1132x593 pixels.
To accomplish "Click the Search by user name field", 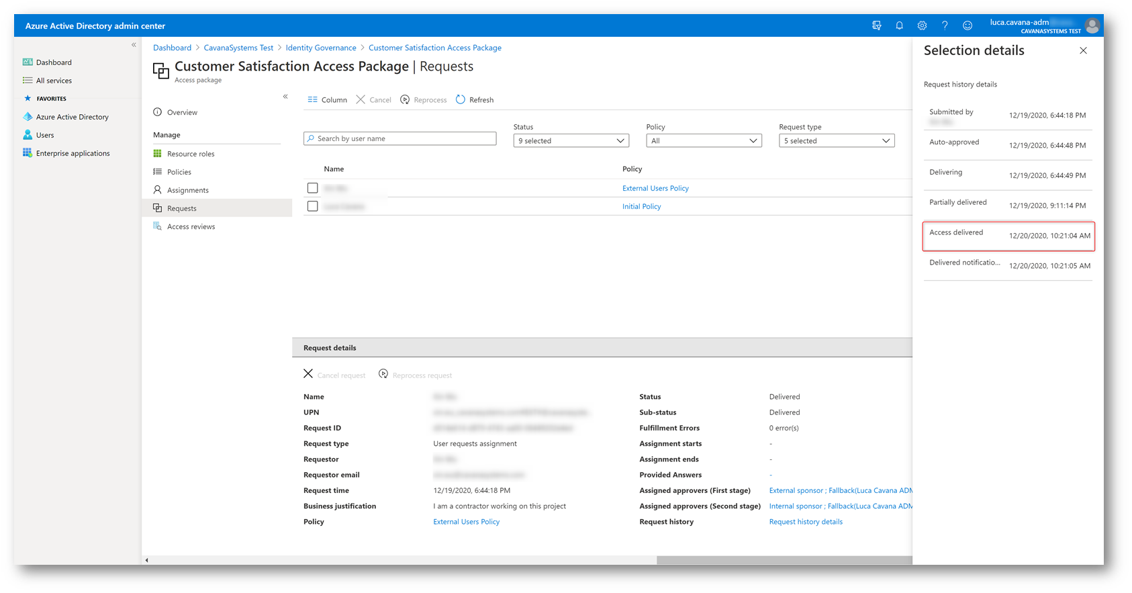I will pyautogui.click(x=400, y=138).
